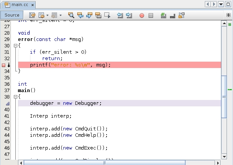Image resolution: width=233 pixels, height=165 pixels.
Task: Maximize the editor window
Action: point(228,4)
